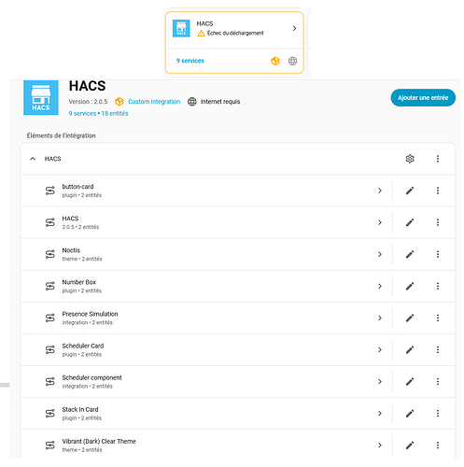Open the 9 services link under the version
This screenshot has height=467, width=464.
point(82,113)
